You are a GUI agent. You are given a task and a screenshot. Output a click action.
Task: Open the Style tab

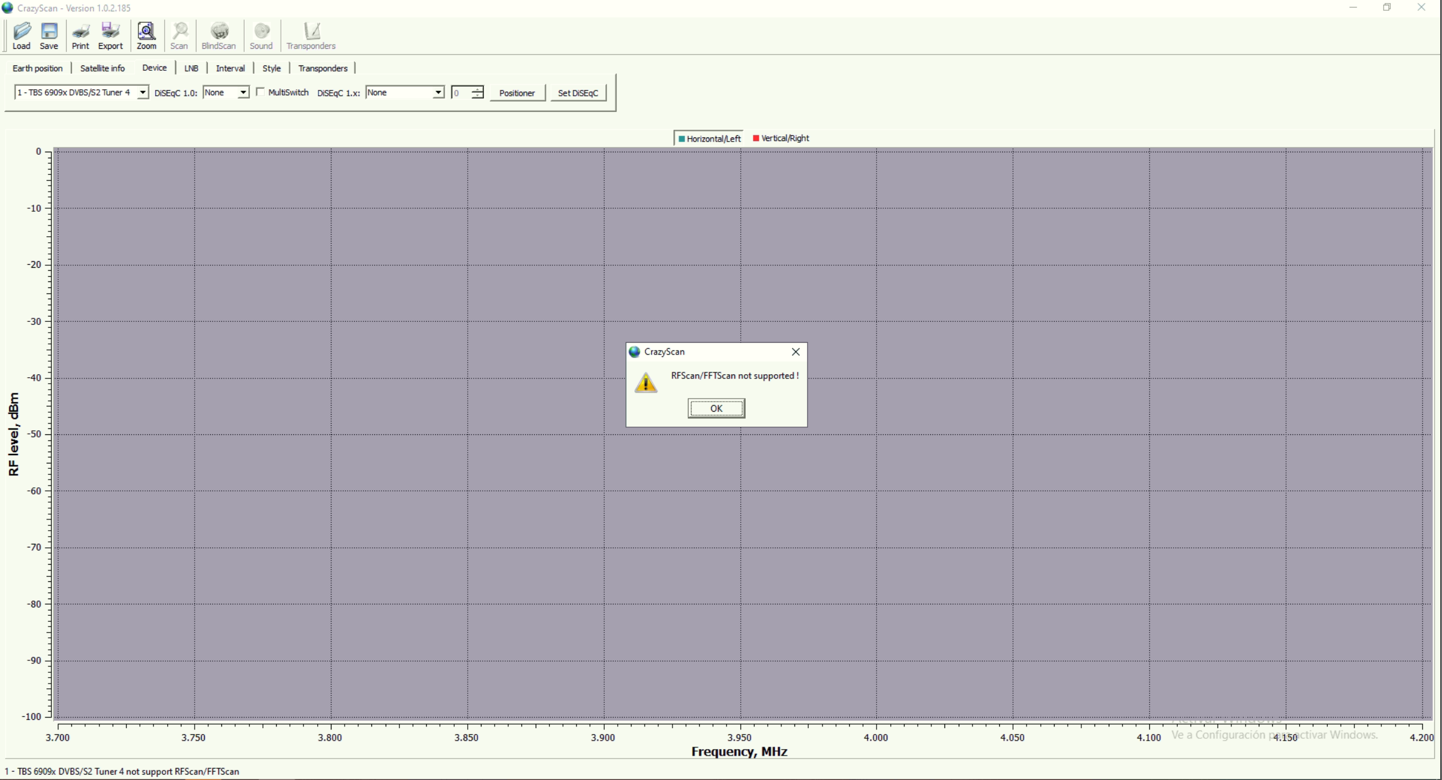click(271, 68)
